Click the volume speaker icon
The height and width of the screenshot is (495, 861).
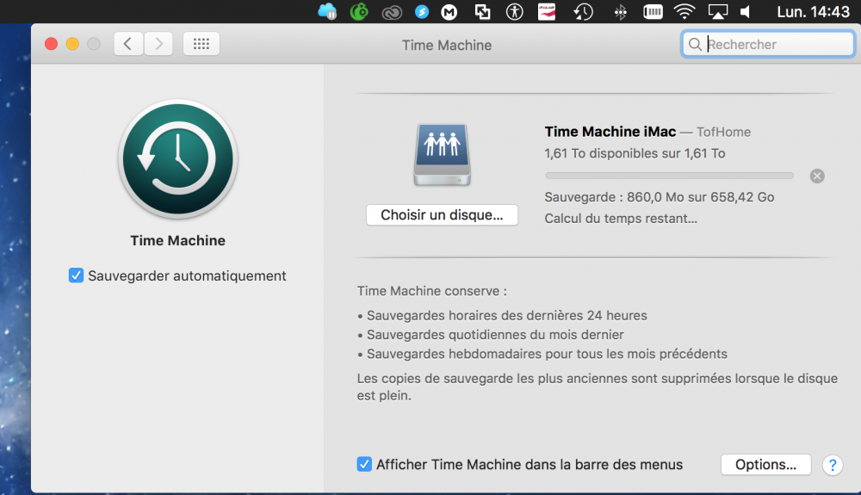[746, 12]
